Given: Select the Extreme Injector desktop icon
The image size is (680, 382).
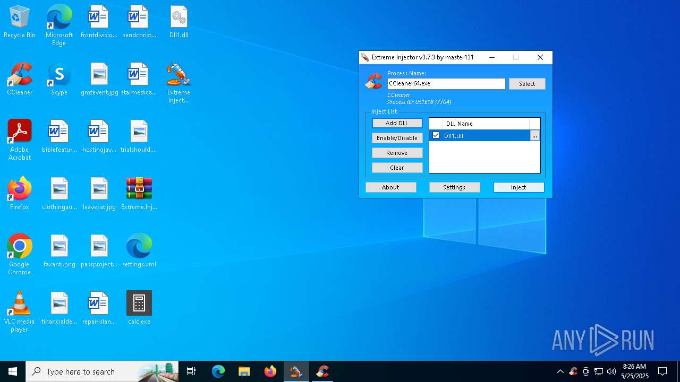Looking at the screenshot, I should [178, 83].
